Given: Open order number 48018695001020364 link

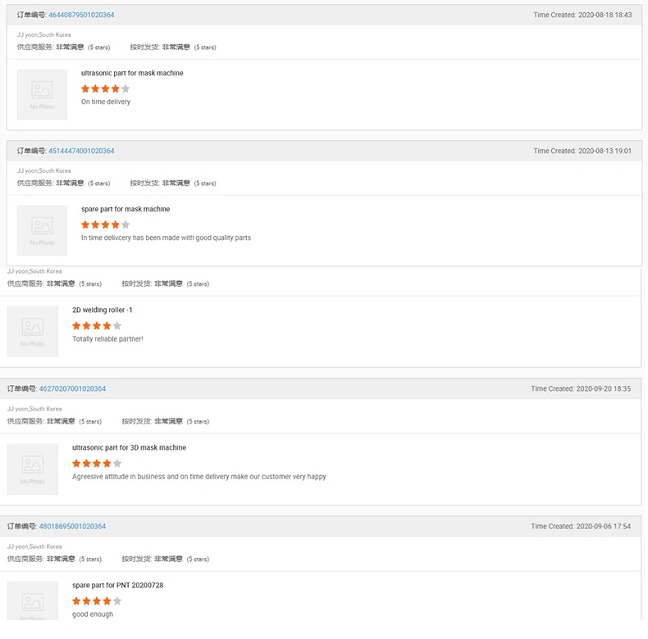Looking at the screenshot, I should click(72, 526).
